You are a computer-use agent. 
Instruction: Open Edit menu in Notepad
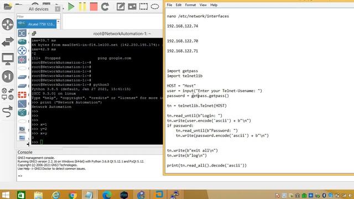179,5
